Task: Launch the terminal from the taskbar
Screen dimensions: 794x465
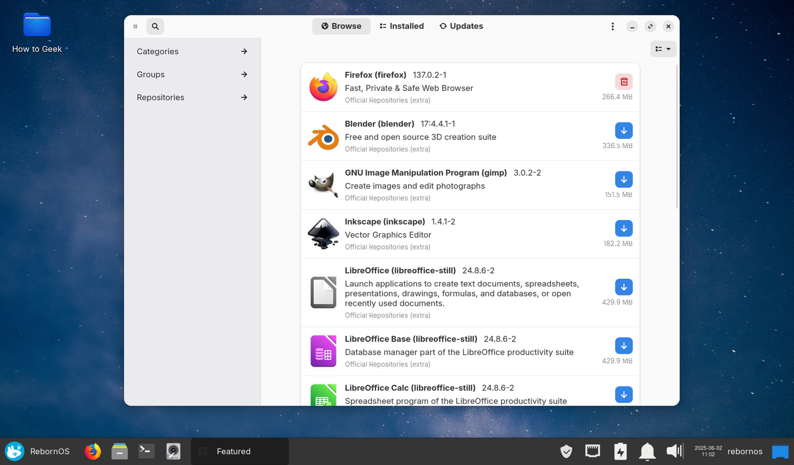Action: 146,451
